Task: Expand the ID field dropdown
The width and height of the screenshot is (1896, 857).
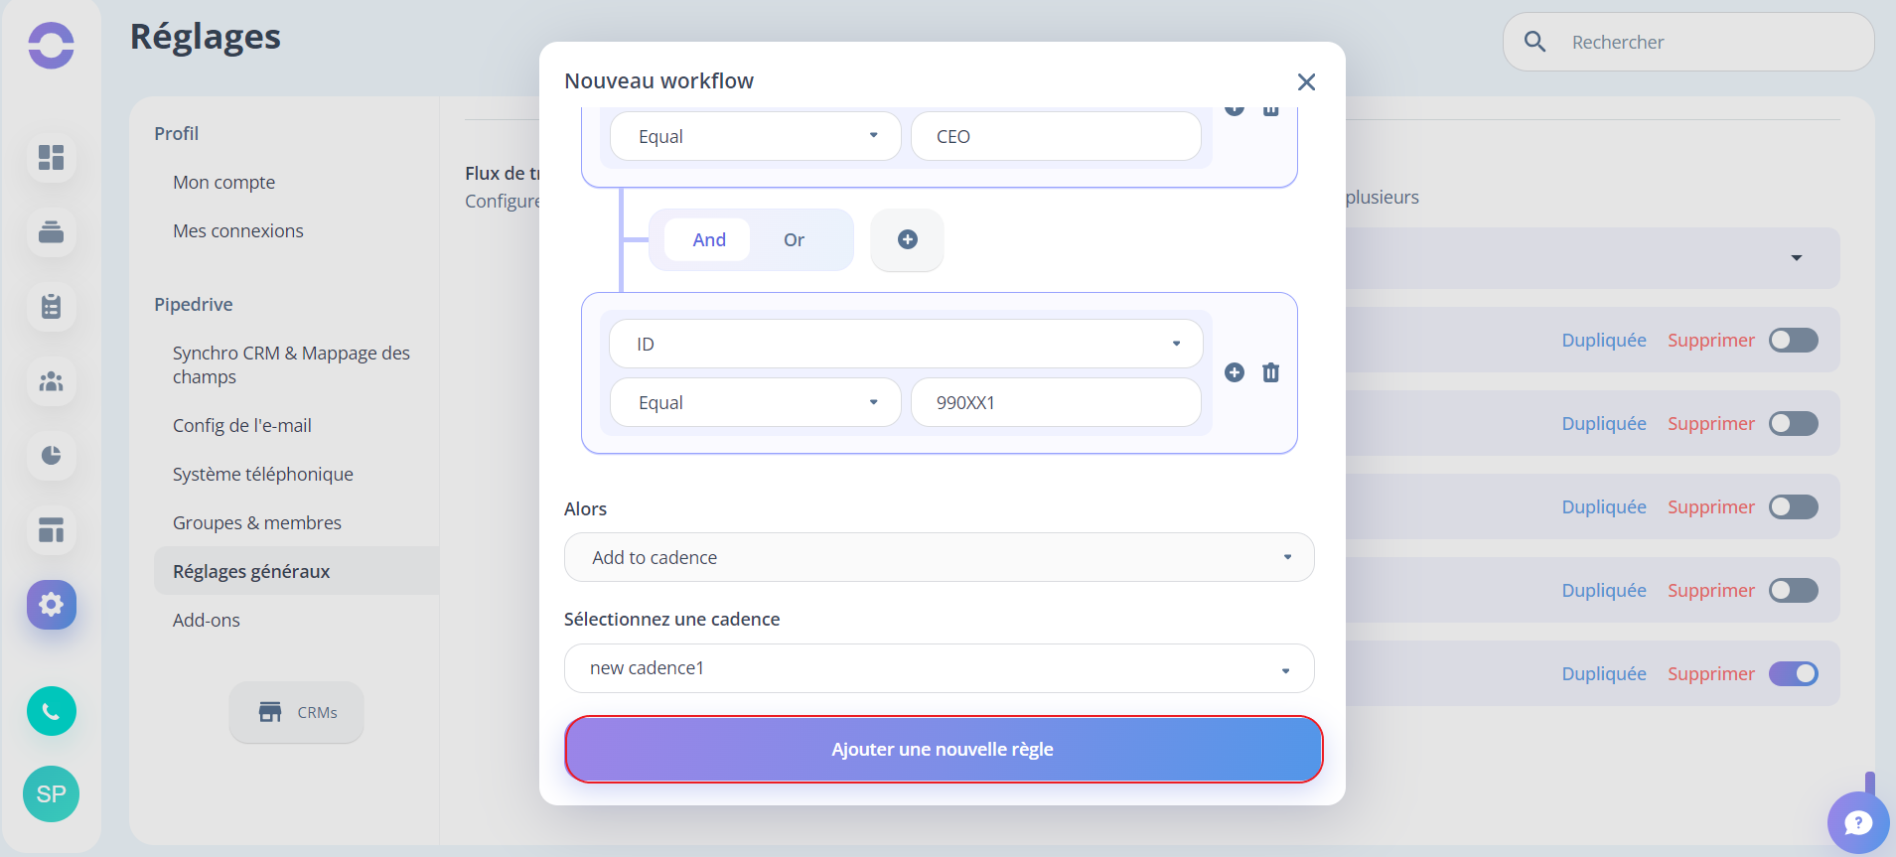Action: click(906, 344)
